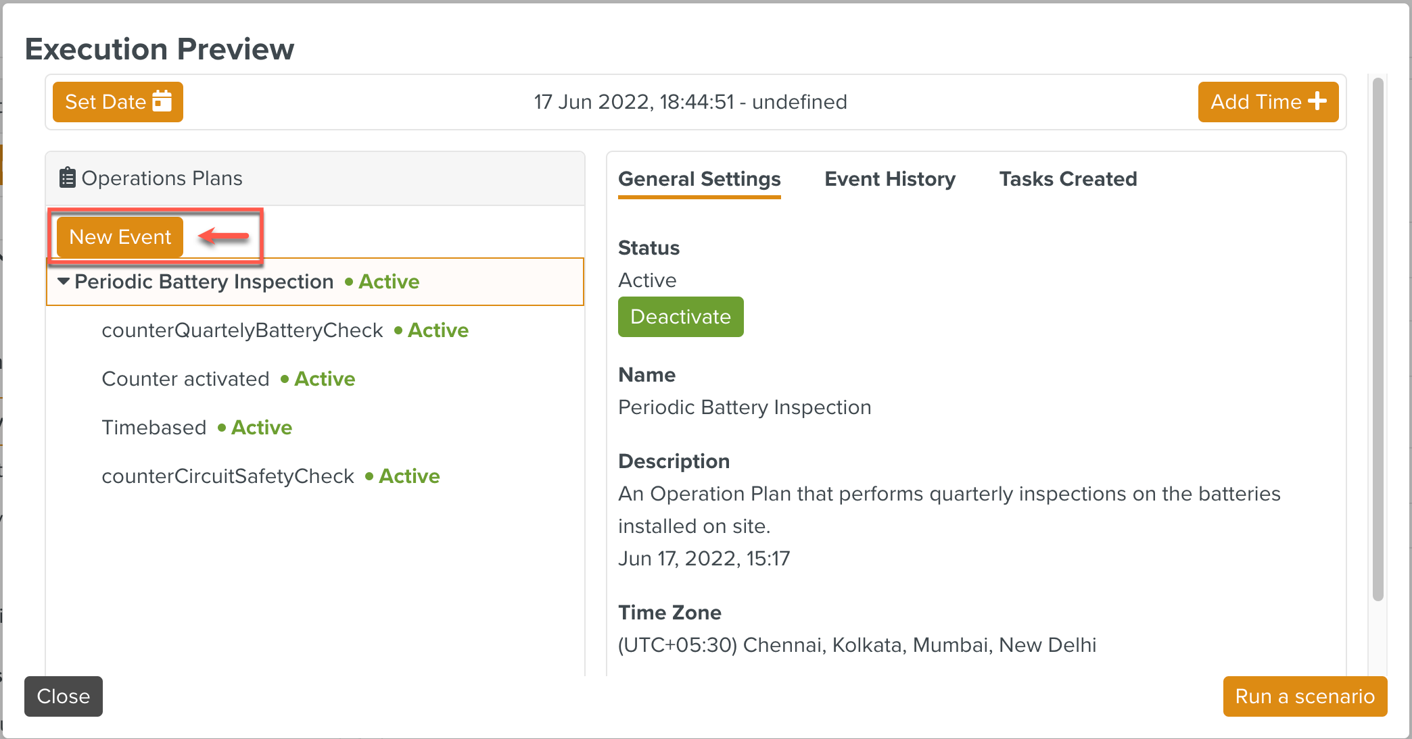
Task: Select counterCircuitSafetyCheck event
Action: pos(228,476)
